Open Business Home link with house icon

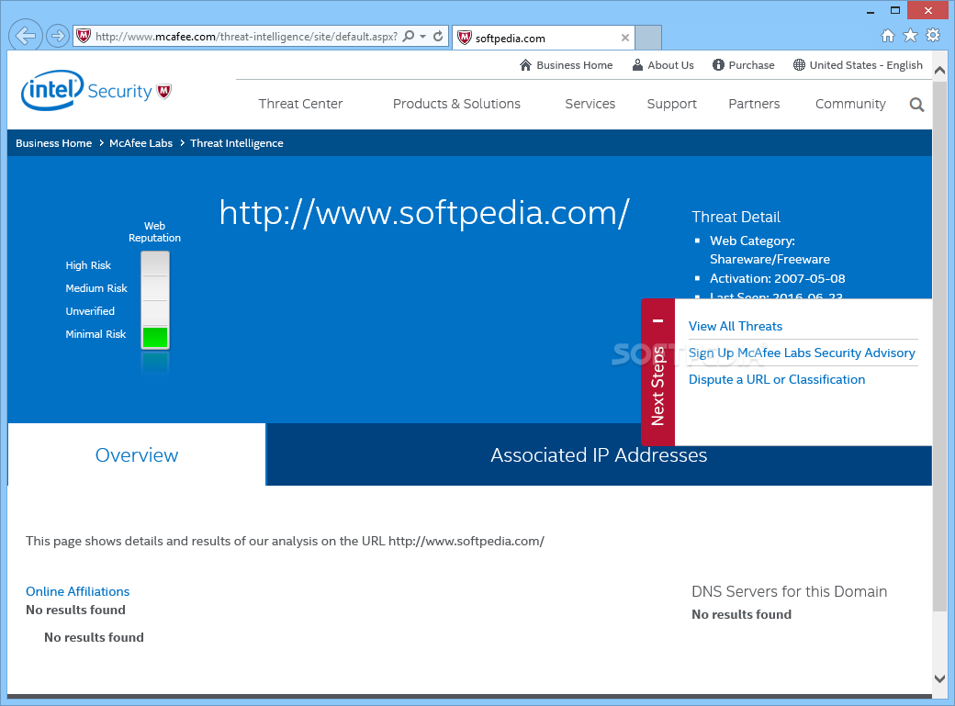(566, 65)
